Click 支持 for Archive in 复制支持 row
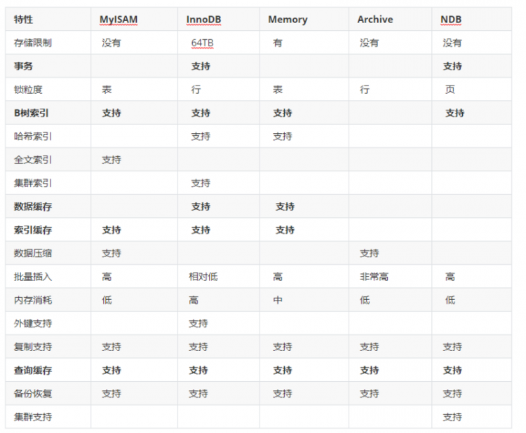526x433 pixels. pyautogui.click(x=370, y=347)
